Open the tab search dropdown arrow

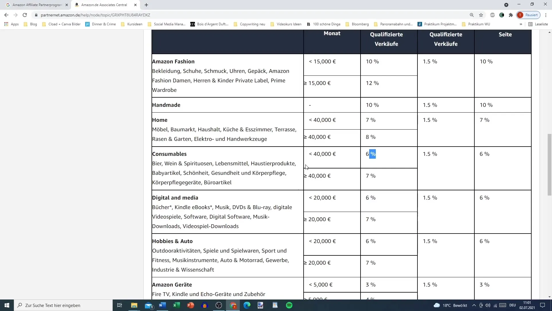pos(506,5)
